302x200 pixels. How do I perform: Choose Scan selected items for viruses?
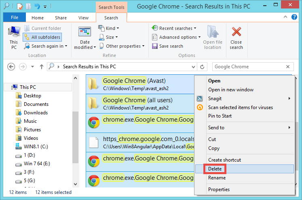coord(241,107)
